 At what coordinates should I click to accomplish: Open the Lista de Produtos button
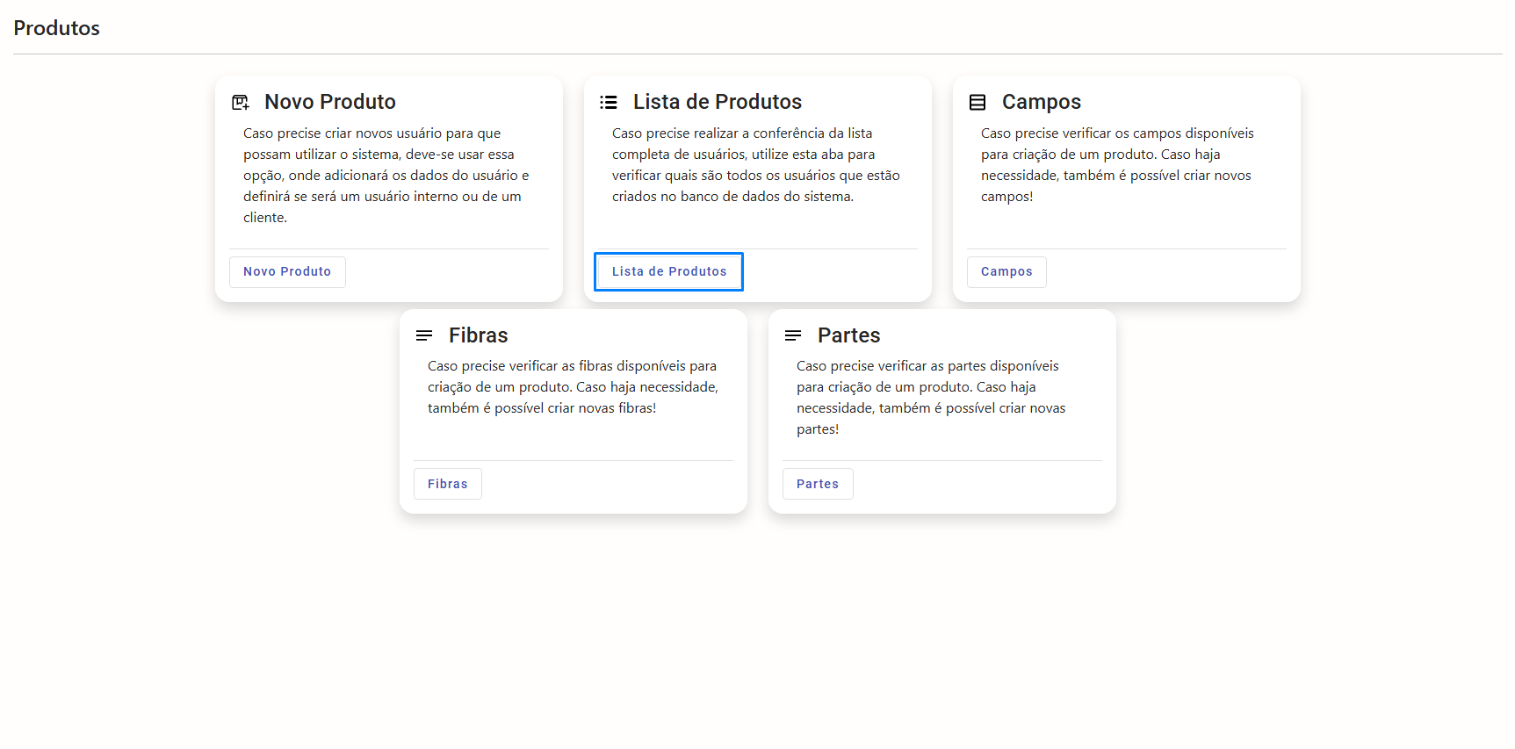click(x=668, y=272)
